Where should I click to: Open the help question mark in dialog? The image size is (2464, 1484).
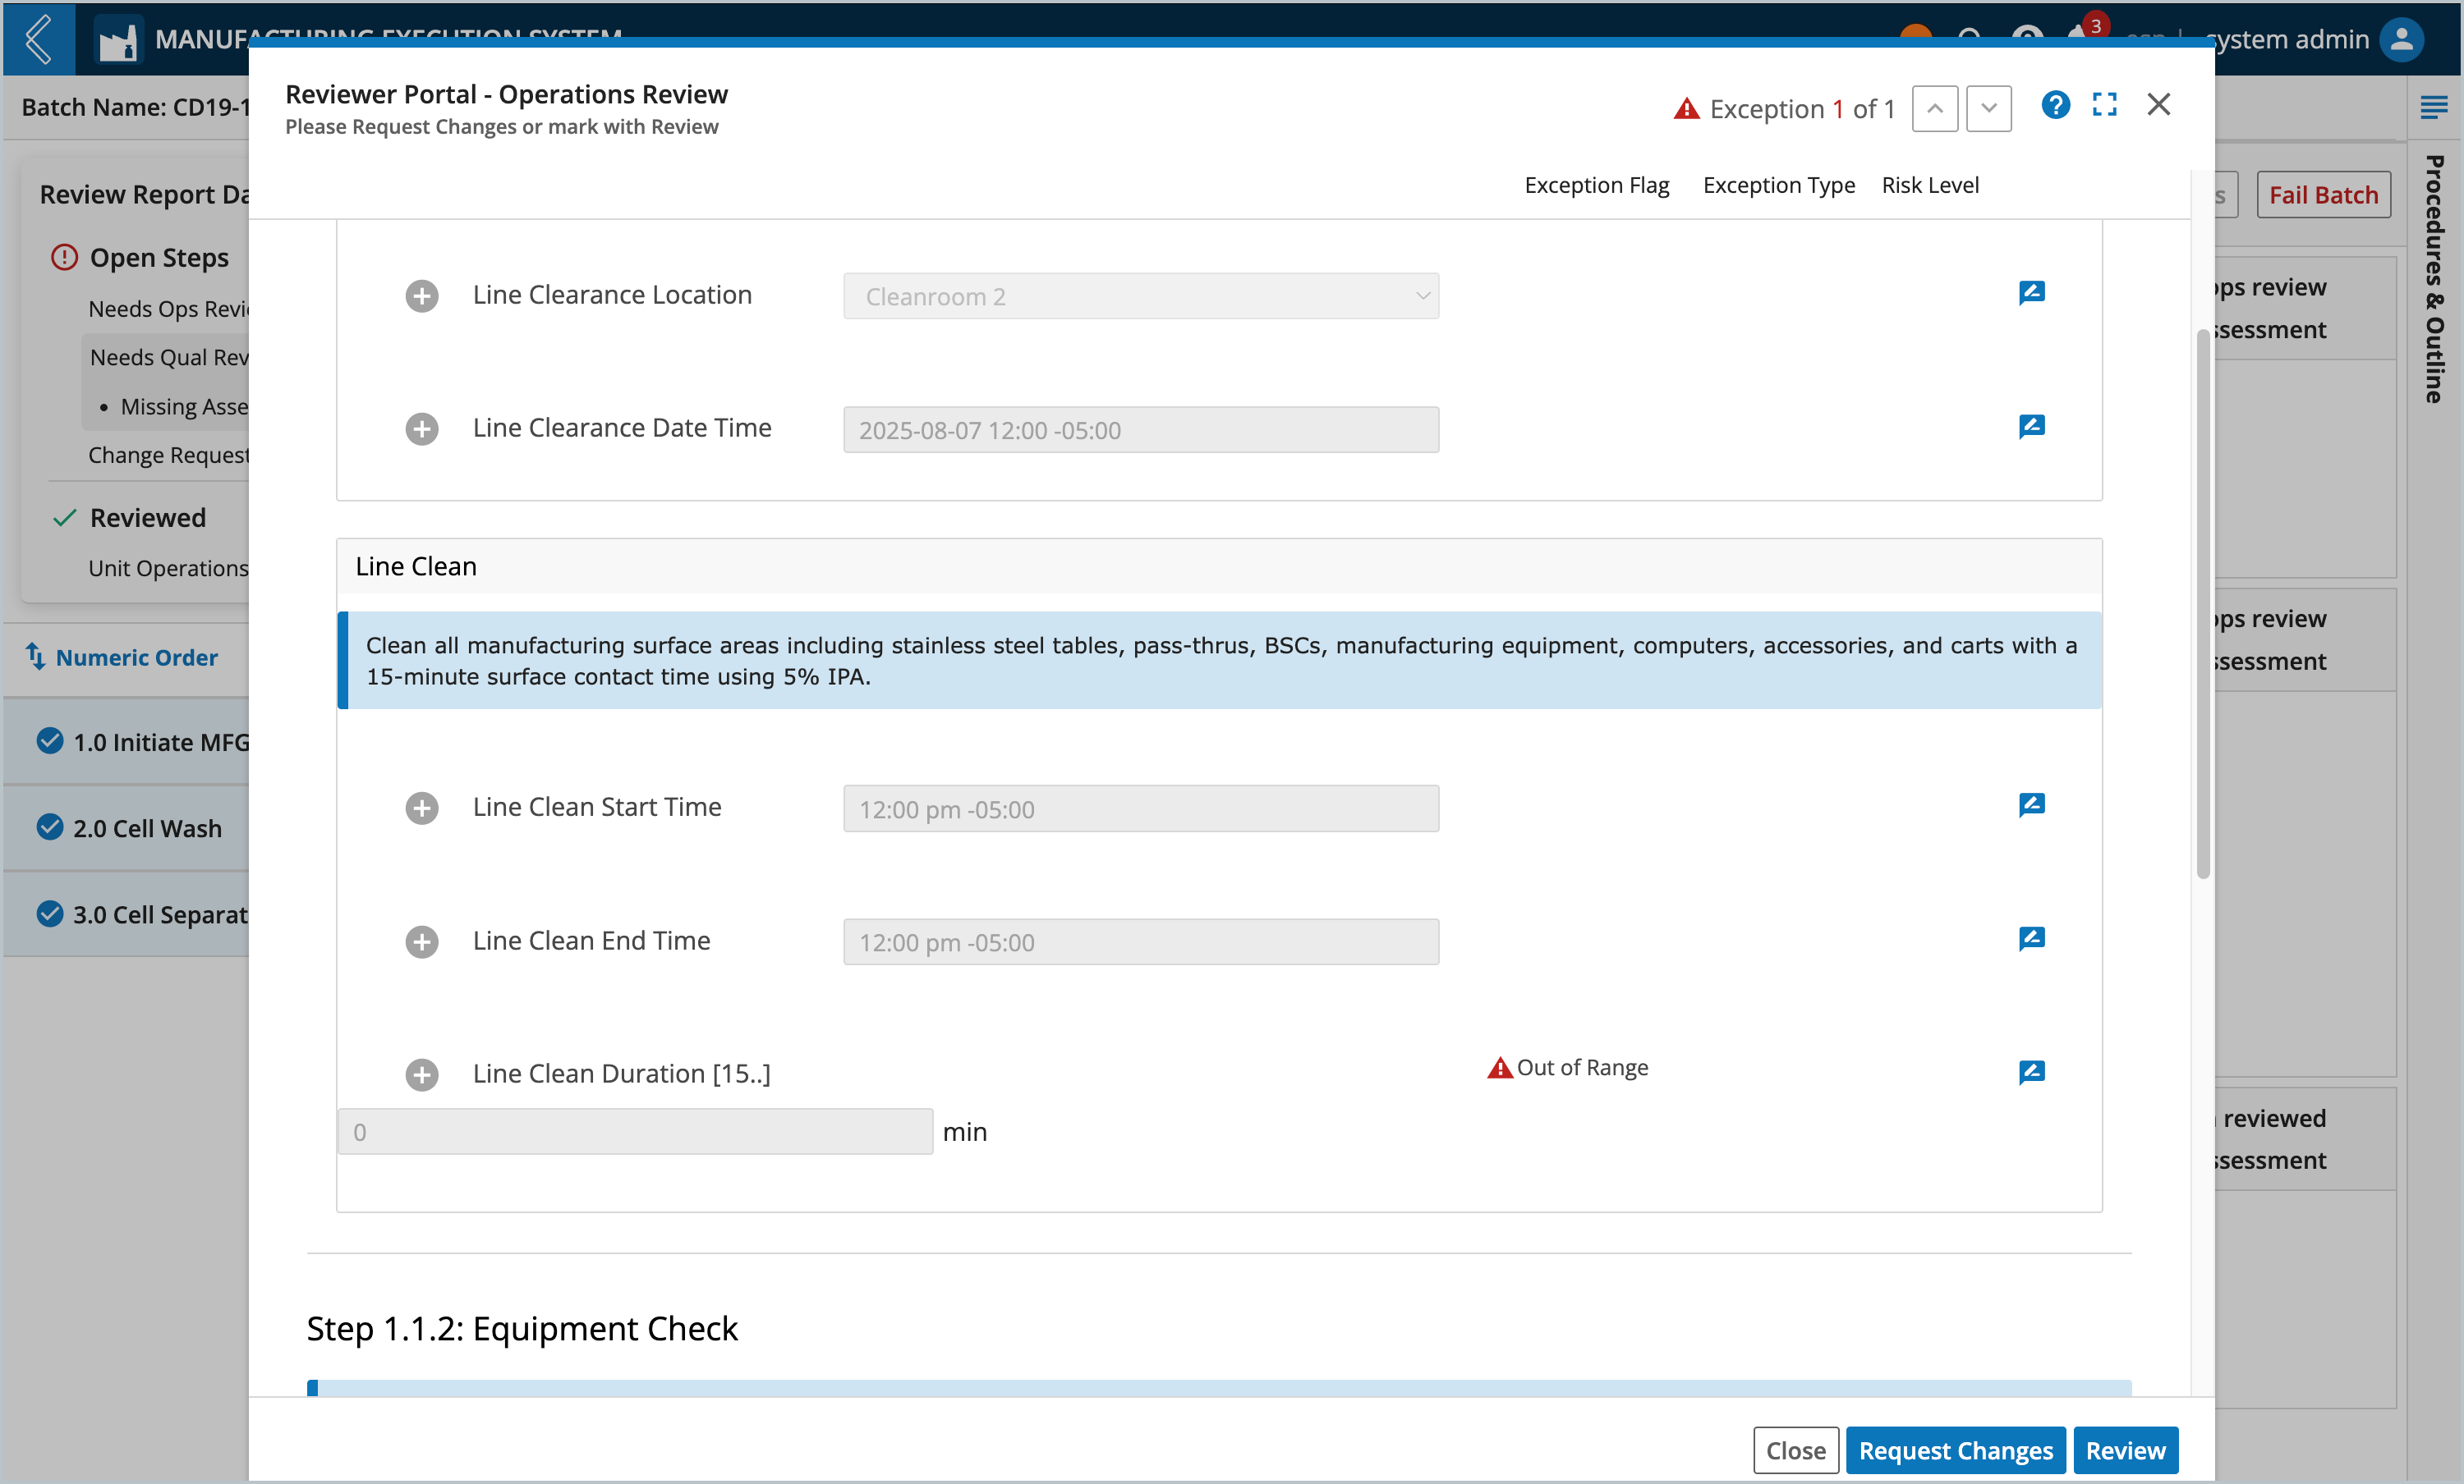coord(2056,104)
